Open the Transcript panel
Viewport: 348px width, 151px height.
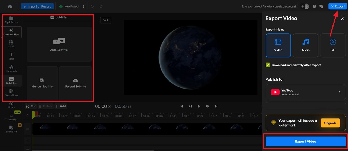point(11,117)
